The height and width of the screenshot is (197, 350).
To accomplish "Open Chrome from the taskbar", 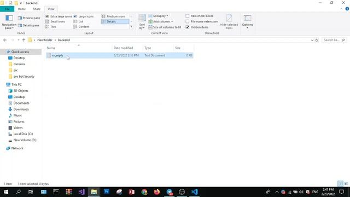I will click(x=144, y=192).
